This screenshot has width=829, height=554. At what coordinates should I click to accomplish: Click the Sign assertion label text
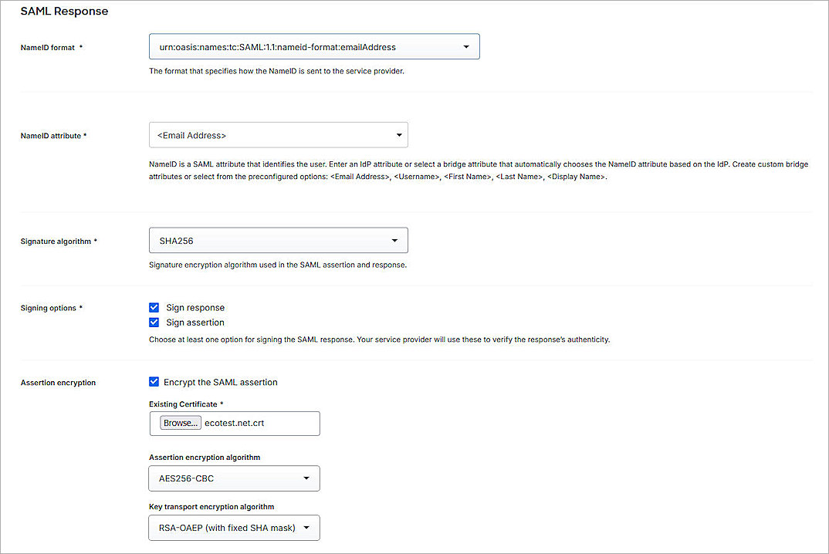click(195, 323)
